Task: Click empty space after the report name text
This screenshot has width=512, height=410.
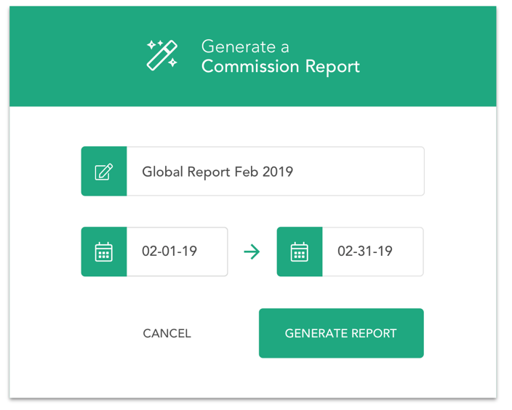Action: (358, 172)
